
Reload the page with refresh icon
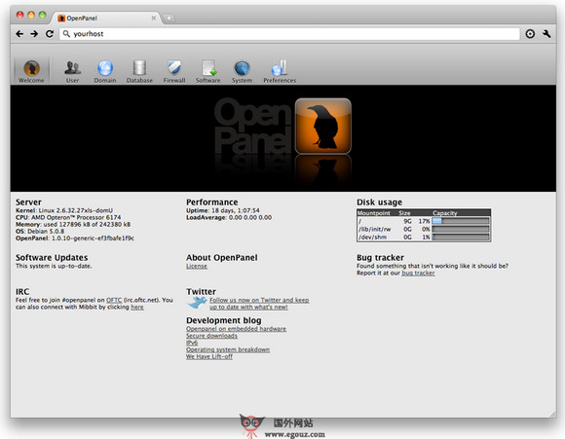(x=50, y=34)
